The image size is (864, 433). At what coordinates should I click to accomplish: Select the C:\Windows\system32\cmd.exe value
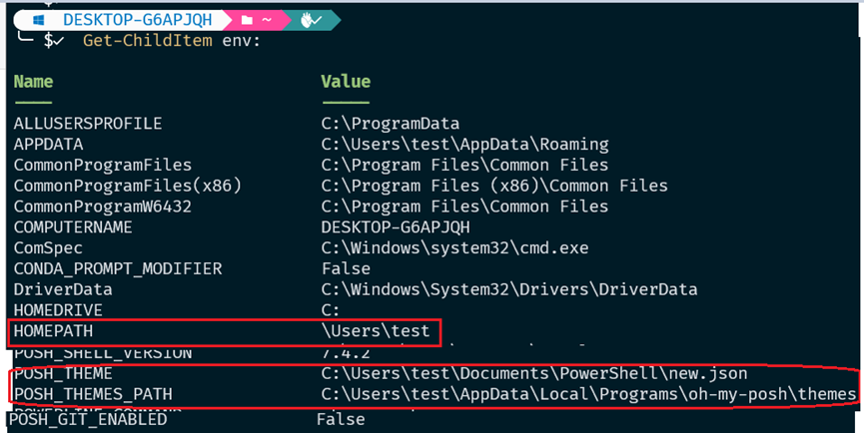(455, 248)
